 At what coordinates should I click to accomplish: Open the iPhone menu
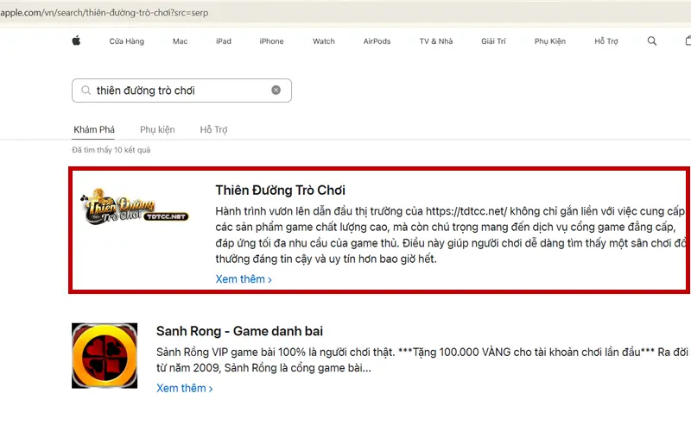(271, 41)
